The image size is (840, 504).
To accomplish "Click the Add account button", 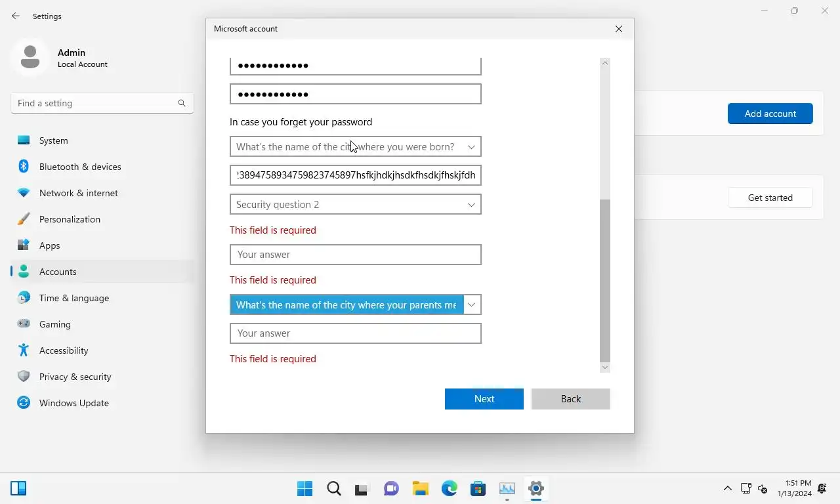I will pyautogui.click(x=770, y=114).
